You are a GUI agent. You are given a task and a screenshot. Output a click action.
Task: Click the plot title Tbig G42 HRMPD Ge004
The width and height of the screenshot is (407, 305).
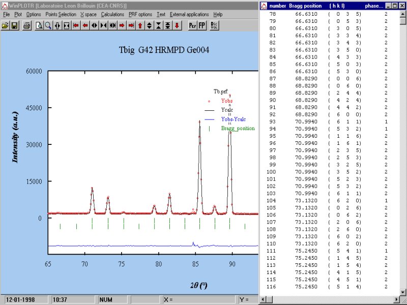coord(164,50)
